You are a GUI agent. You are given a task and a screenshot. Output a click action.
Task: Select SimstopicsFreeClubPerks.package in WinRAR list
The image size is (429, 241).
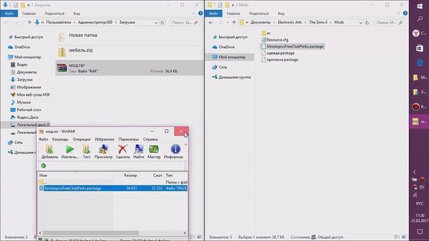(113, 188)
